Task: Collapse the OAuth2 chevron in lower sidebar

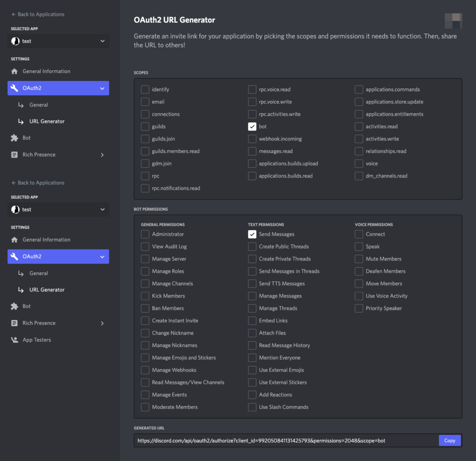Action: [x=102, y=257]
